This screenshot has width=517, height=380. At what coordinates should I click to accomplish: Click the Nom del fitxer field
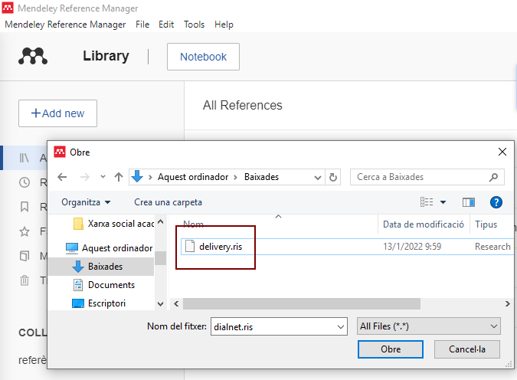coord(279,326)
